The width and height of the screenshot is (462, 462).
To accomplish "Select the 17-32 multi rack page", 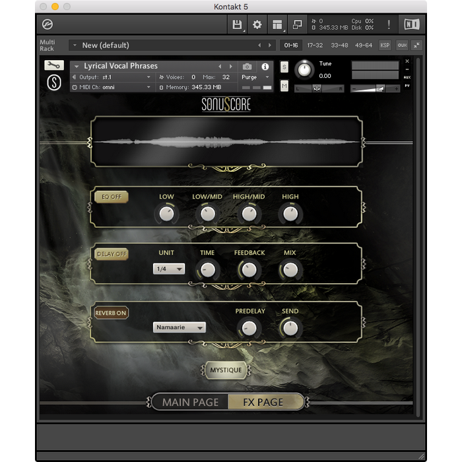I will click(x=315, y=46).
